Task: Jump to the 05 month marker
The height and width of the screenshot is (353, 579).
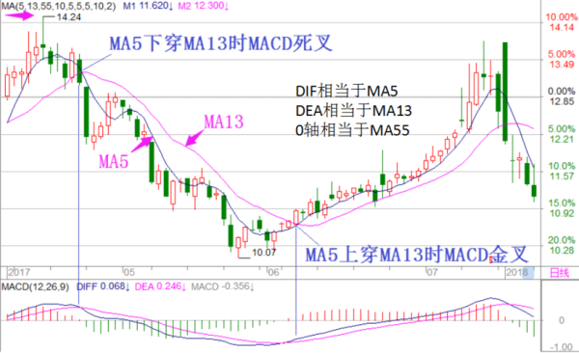Action: point(129,273)
